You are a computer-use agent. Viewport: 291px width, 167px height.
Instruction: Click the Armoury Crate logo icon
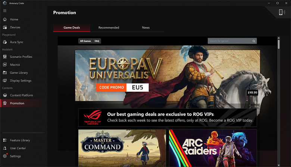coord(5,3)
